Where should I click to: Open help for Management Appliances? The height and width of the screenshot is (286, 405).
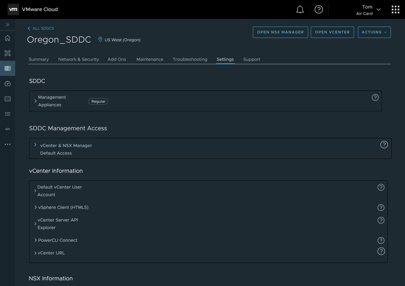click(375, 97)
